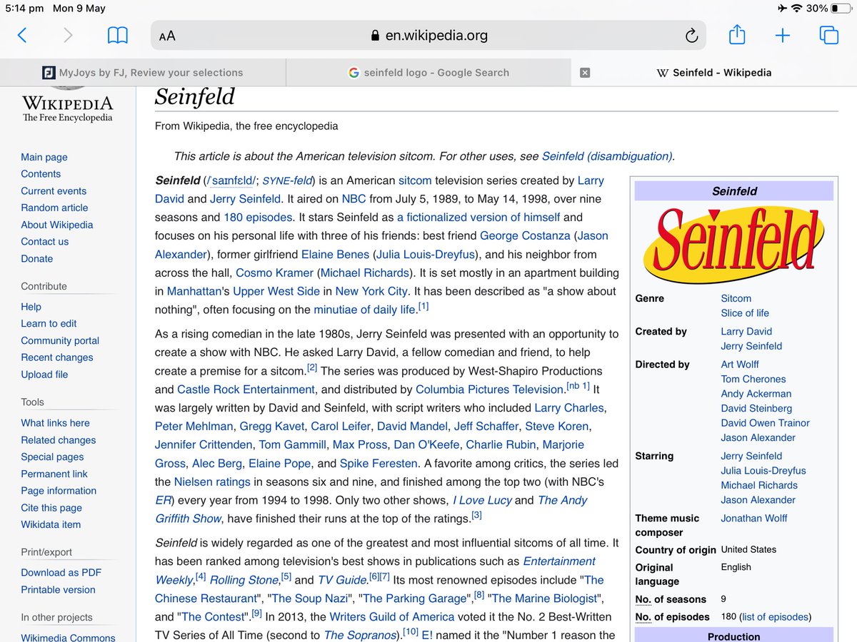This screenshot has height=642, width=857.
Task: Open Related changes tool
Action: click(x=58, y=440)
